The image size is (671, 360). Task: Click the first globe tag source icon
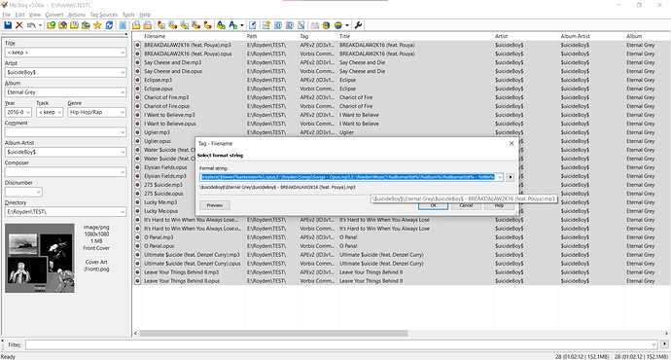[x=326, y=25]
